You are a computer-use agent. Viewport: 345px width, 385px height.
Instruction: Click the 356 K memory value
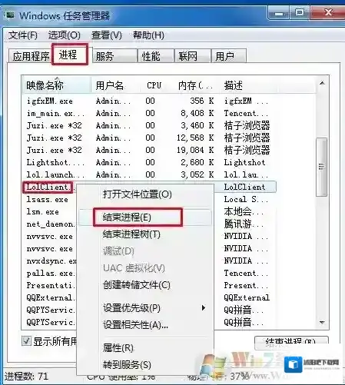pos(202,101)
